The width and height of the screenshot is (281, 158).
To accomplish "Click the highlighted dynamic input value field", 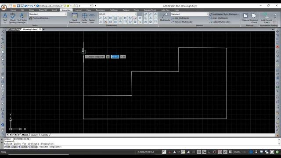I will (115, 57).
